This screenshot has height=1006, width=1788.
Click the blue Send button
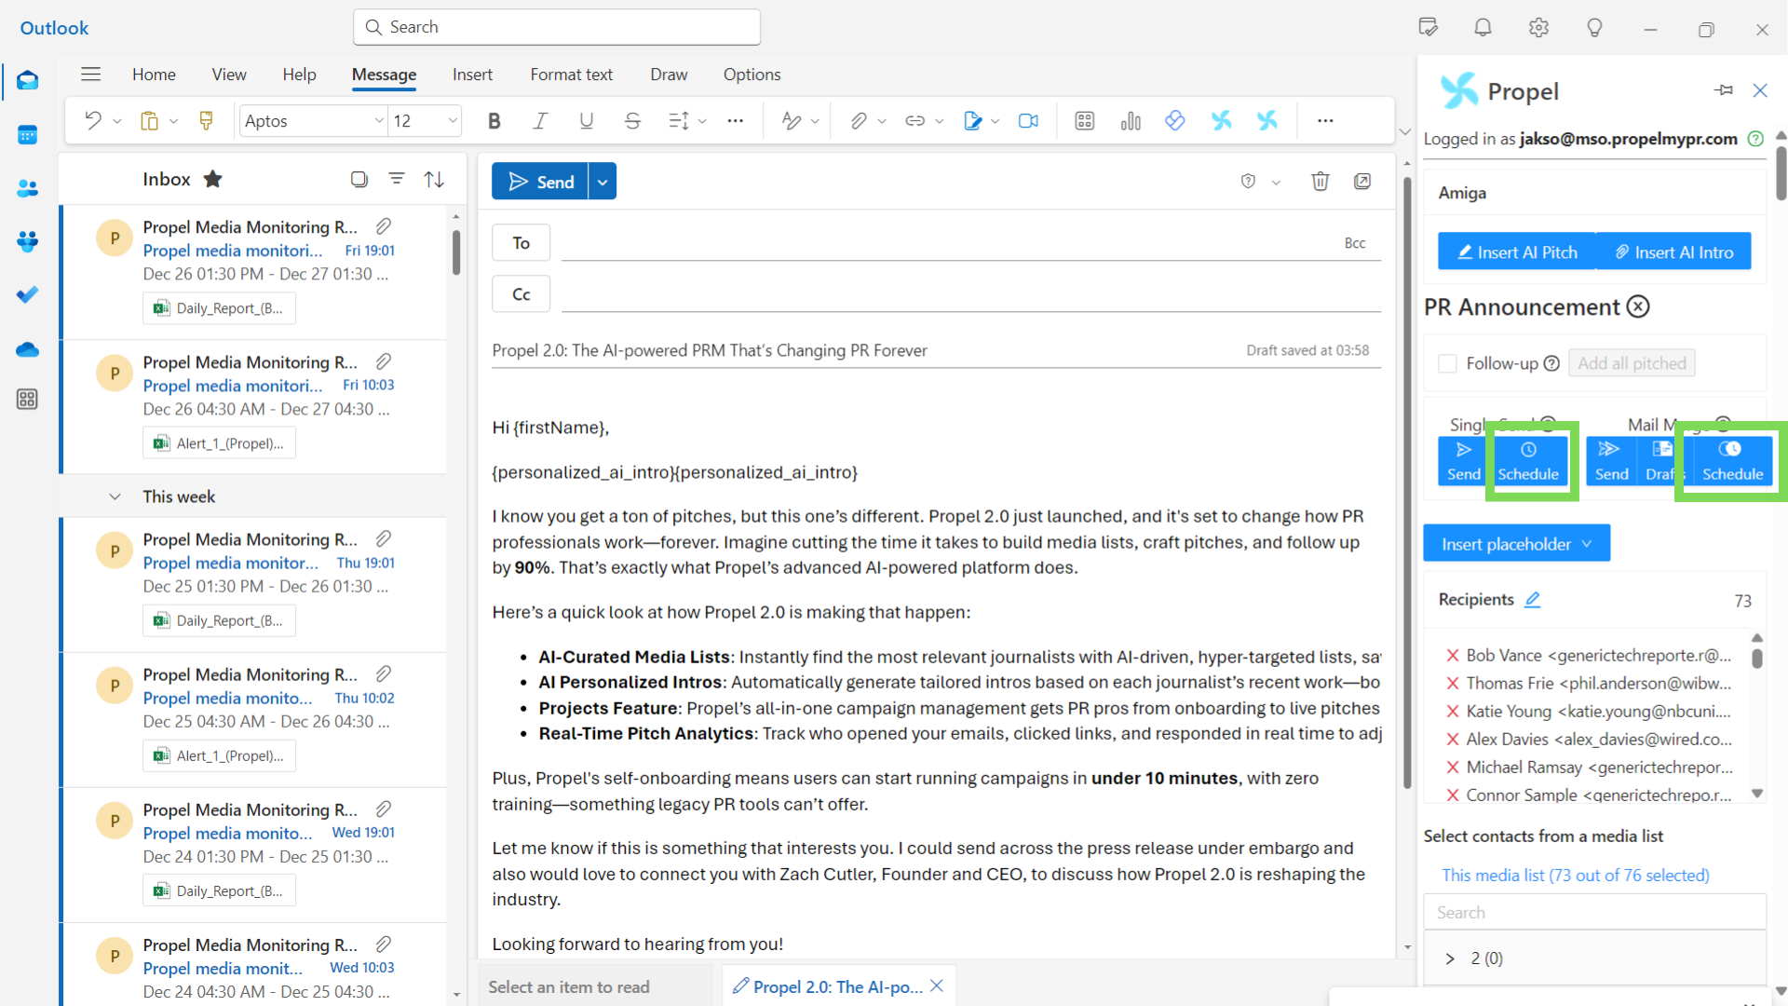coord(540,182)
